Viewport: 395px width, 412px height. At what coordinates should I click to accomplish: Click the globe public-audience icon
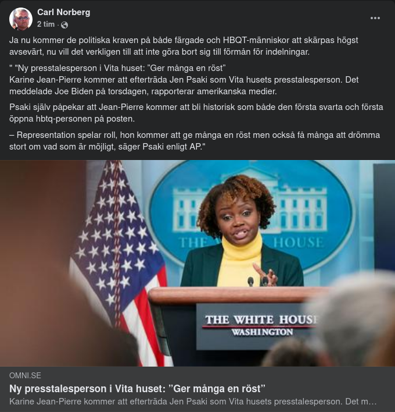(x=64, y=25)
